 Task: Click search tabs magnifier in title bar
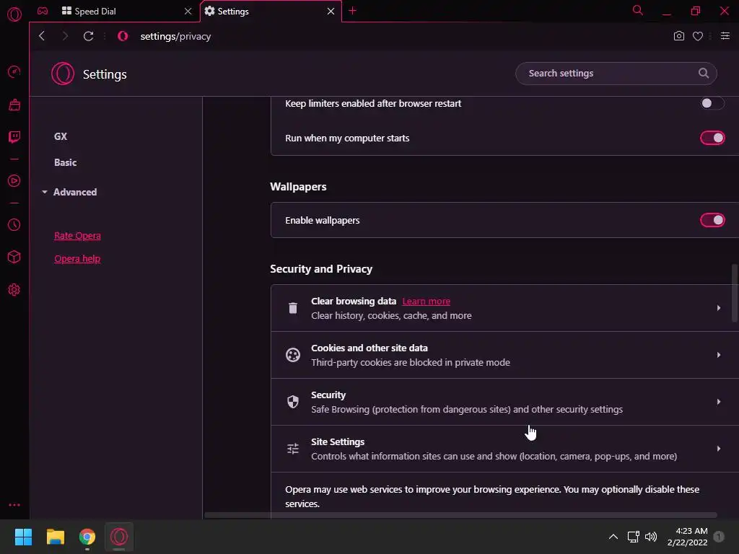pos(638,10)
